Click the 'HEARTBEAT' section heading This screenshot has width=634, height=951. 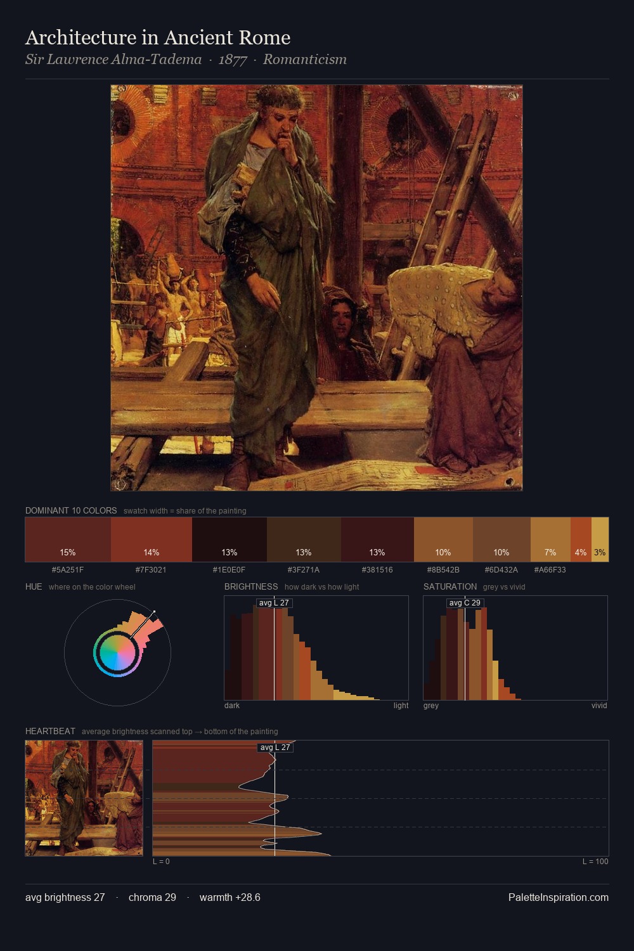click(x=50, y=731)
